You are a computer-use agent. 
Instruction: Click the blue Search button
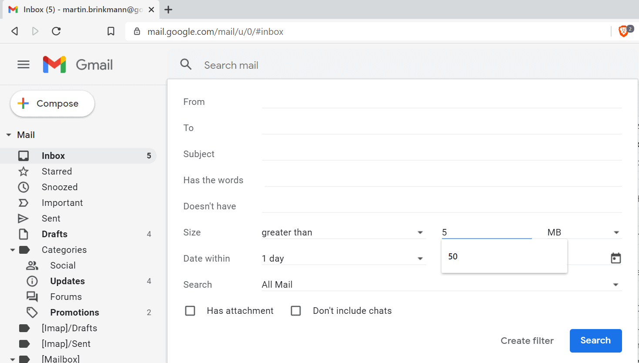596,340
